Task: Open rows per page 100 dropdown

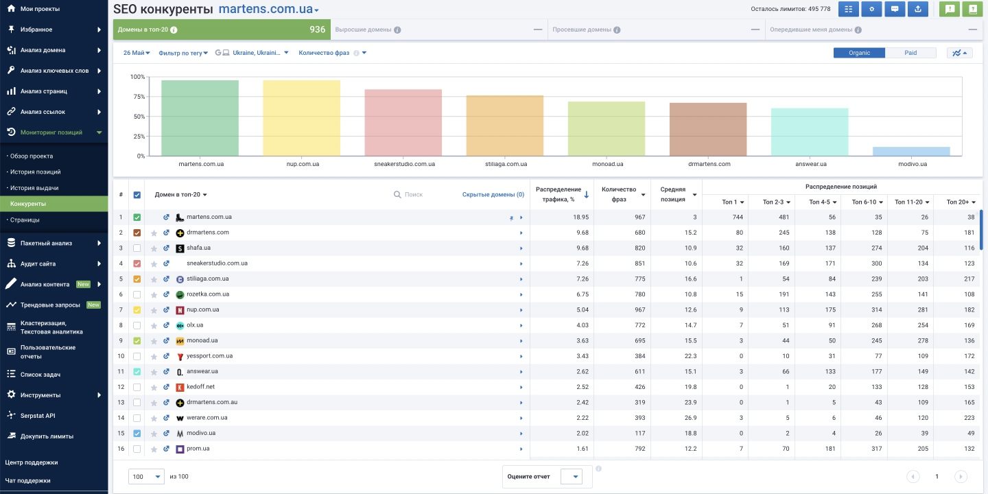Action: coord(147,476)
